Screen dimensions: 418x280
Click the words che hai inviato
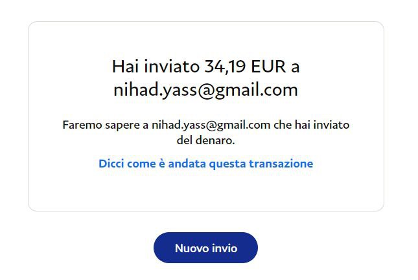(x=311, y=125)
